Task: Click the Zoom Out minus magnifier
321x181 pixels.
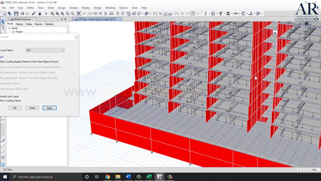Action: [x=72, y=14]
